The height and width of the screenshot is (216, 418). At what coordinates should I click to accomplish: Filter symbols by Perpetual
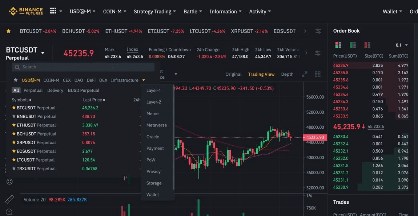[33, 90]
